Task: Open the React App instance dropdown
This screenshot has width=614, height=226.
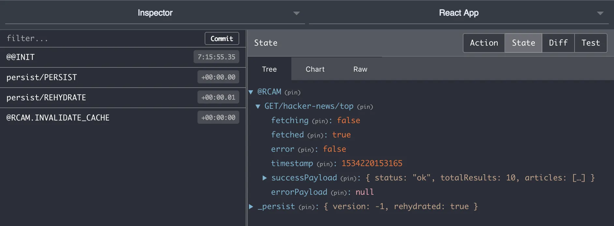Action: click(459, 13)
